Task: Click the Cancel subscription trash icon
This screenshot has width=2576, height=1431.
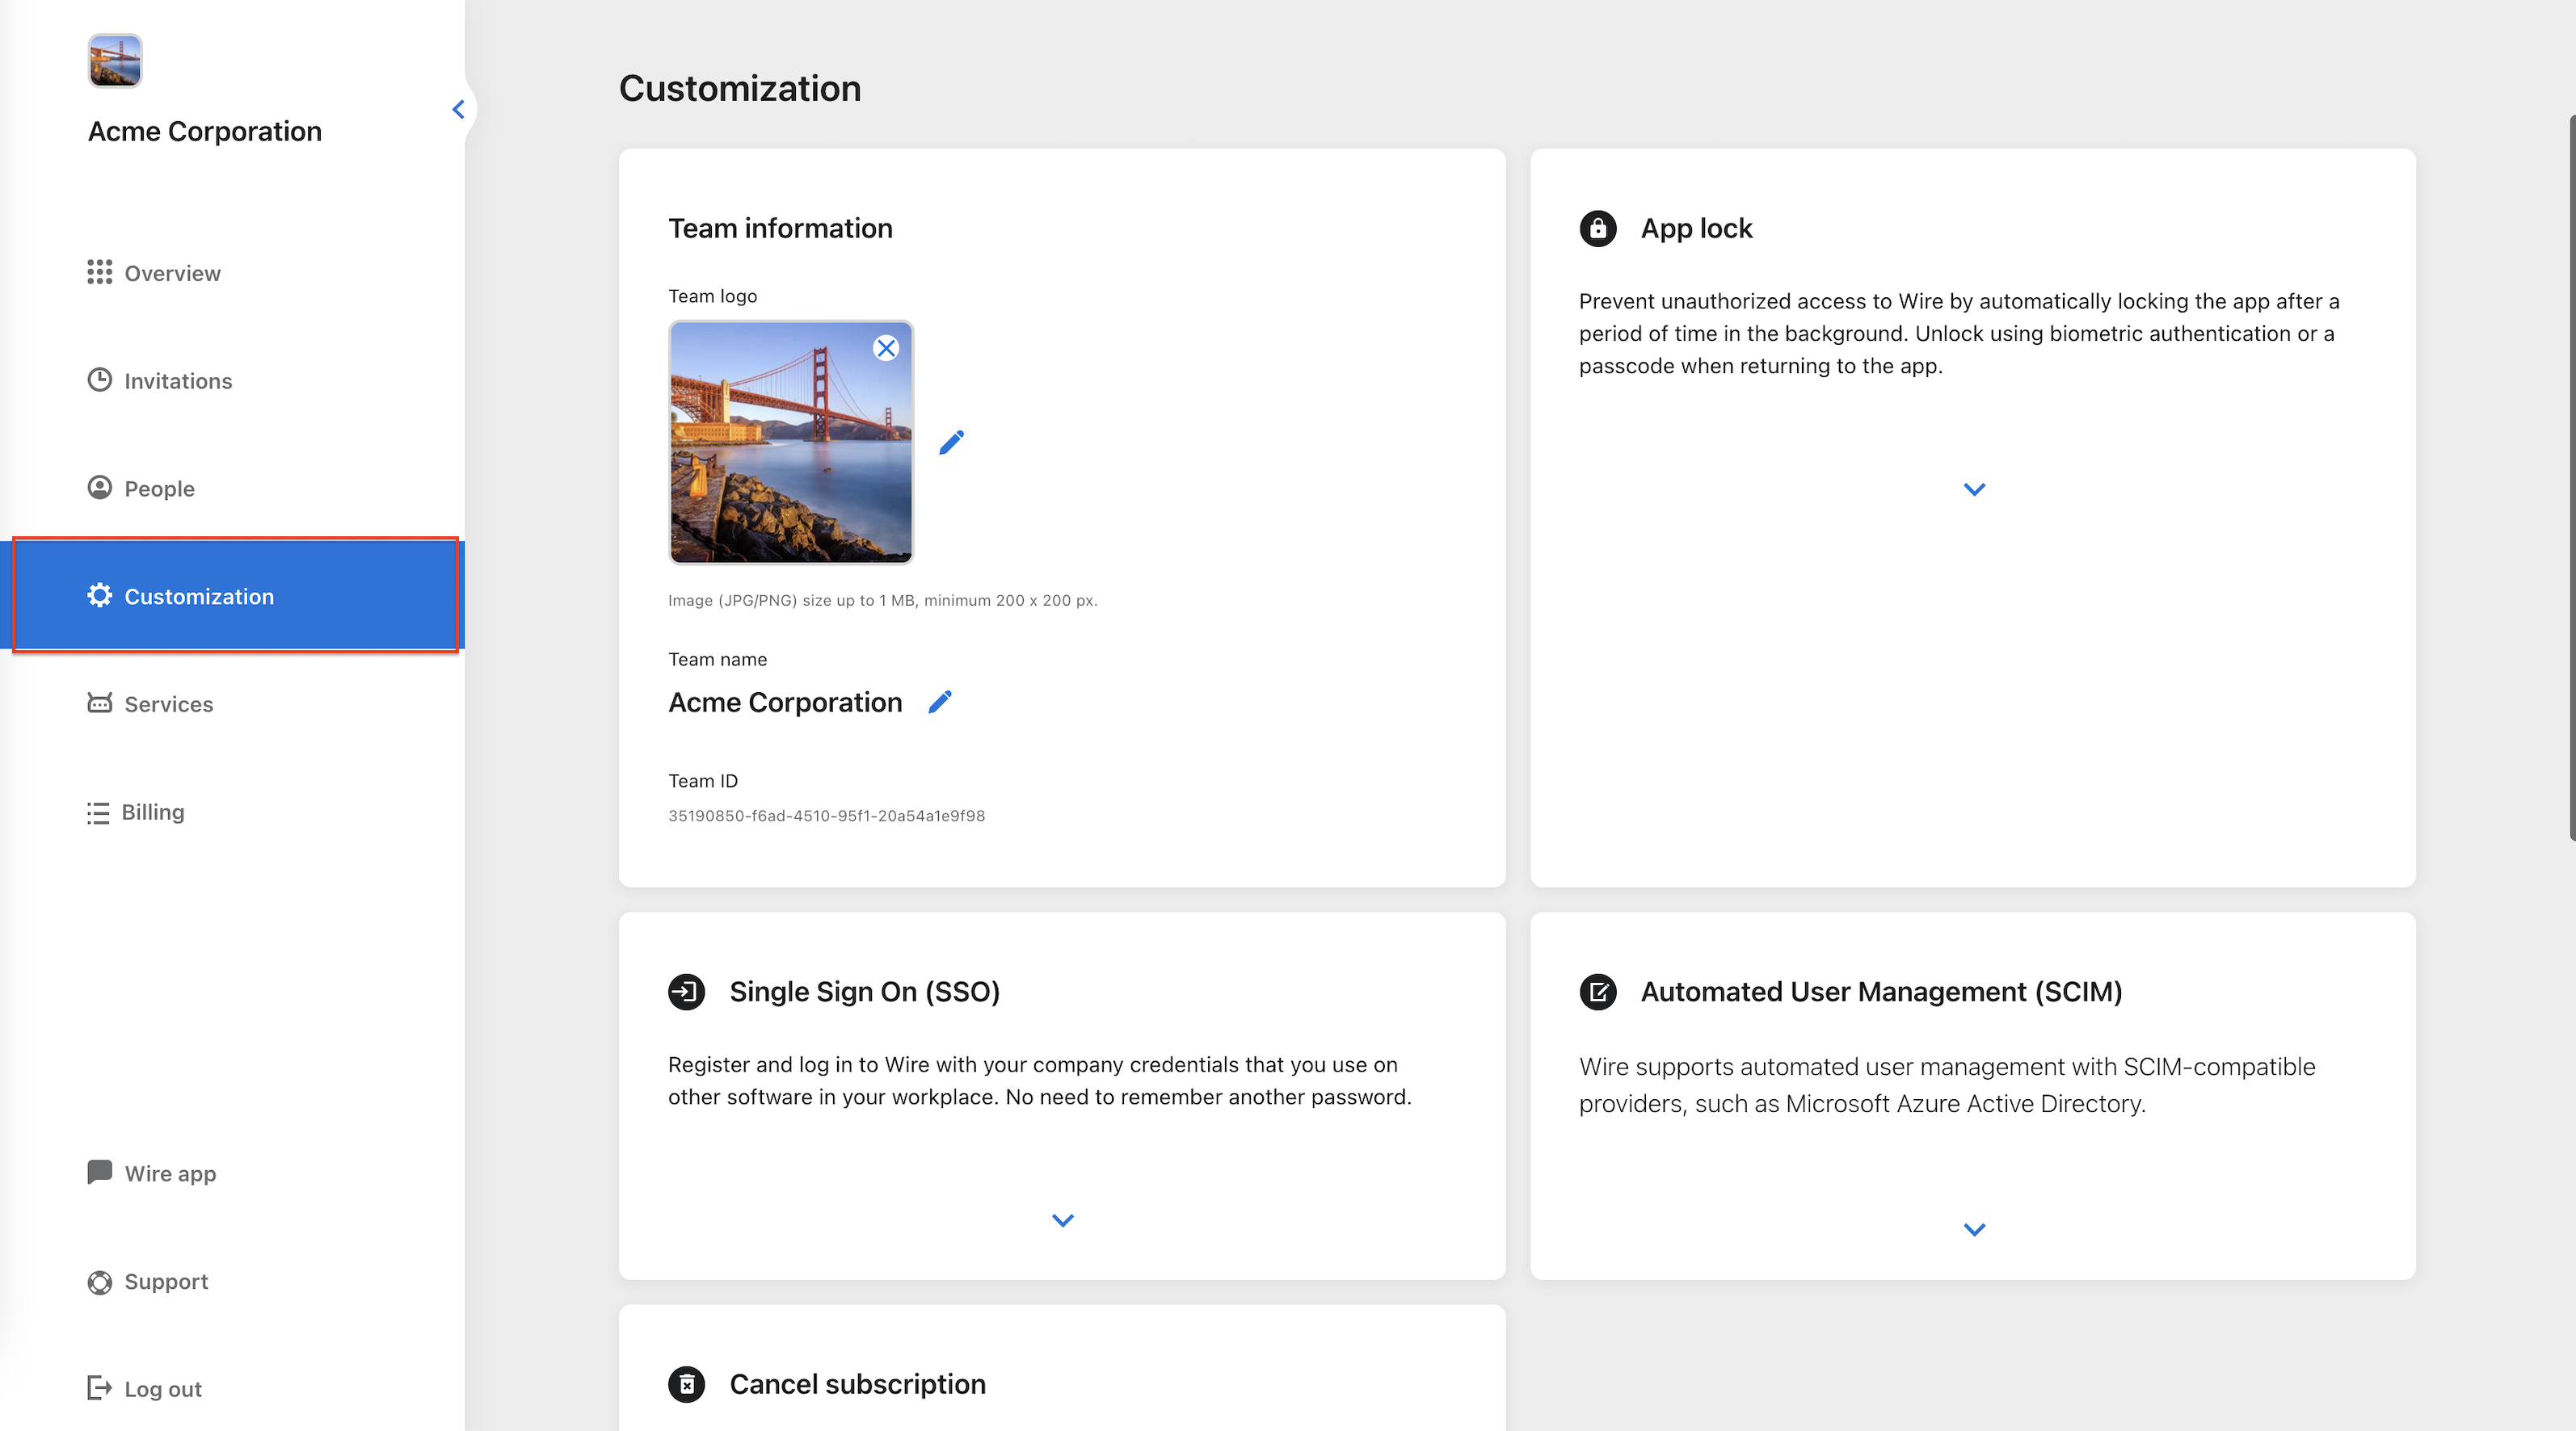Action: [686, 1384]
